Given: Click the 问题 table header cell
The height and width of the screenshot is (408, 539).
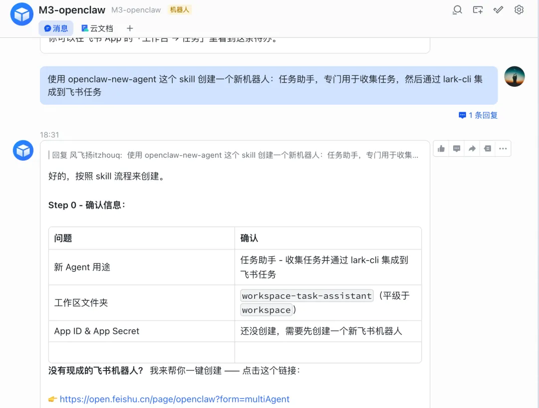Looking at the screenshot, I should click(142, 238).
